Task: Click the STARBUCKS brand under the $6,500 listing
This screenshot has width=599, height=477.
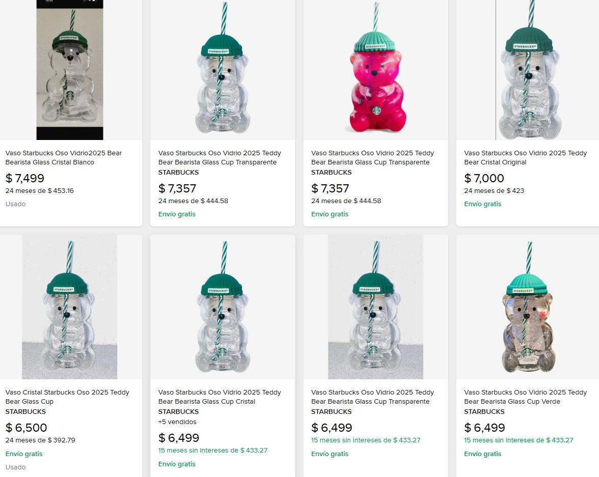Action: pyautogui.click(x=25, y=411)
